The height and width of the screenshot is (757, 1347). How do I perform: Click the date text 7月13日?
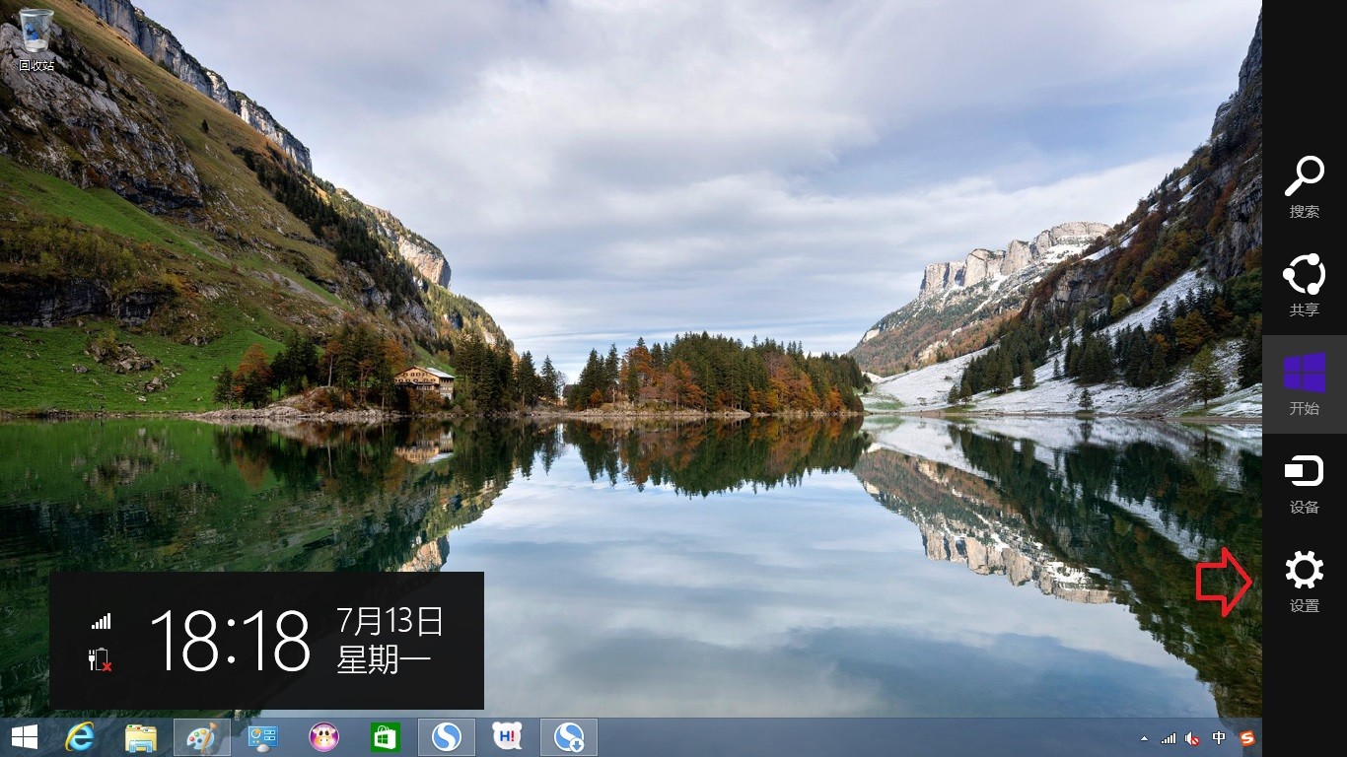pos(390,621)
